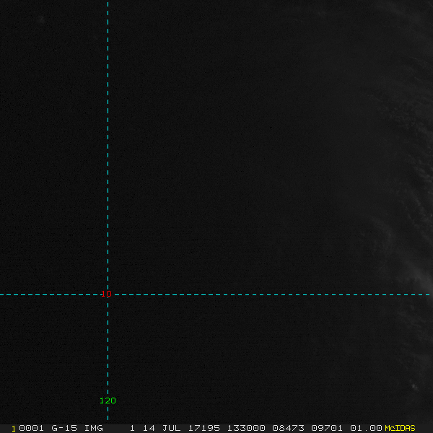Click the Julian day value 17195
Screen dimensions: 433x433
(x=204, y=428)
